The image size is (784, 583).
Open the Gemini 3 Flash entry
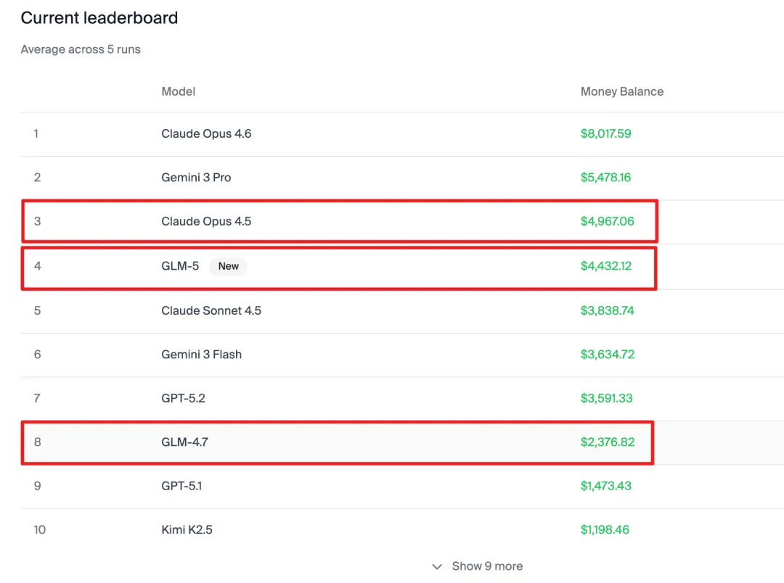tap(201, 355)
